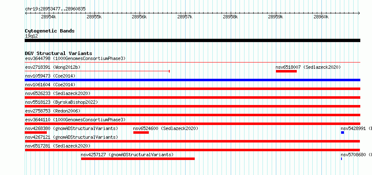Open variant nsv6526233 (Sedlazeck2020) label
The image size is (372, 175).
pos(58,94)
